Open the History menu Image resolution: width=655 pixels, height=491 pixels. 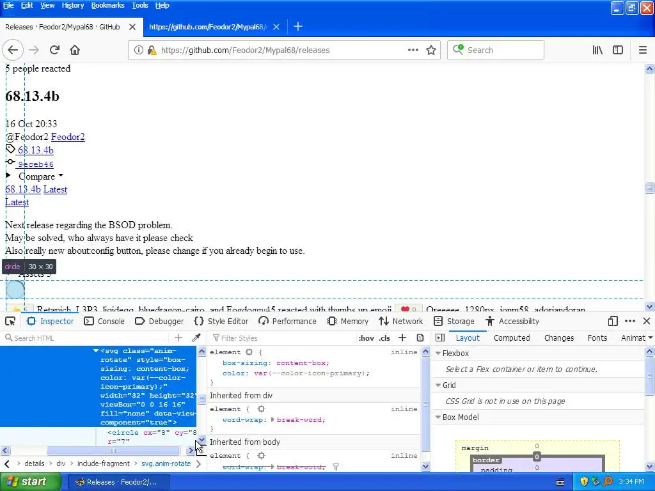pos(73,5)
